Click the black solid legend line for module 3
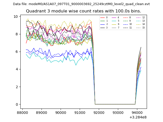The width and height of the screenshot is (163, 122). pos(102,27)
